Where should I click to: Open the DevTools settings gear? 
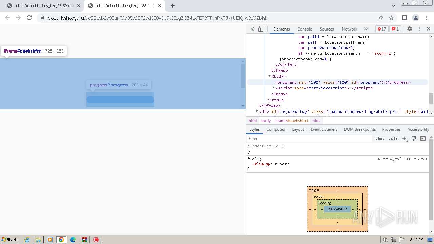click(x=410, y=29)
